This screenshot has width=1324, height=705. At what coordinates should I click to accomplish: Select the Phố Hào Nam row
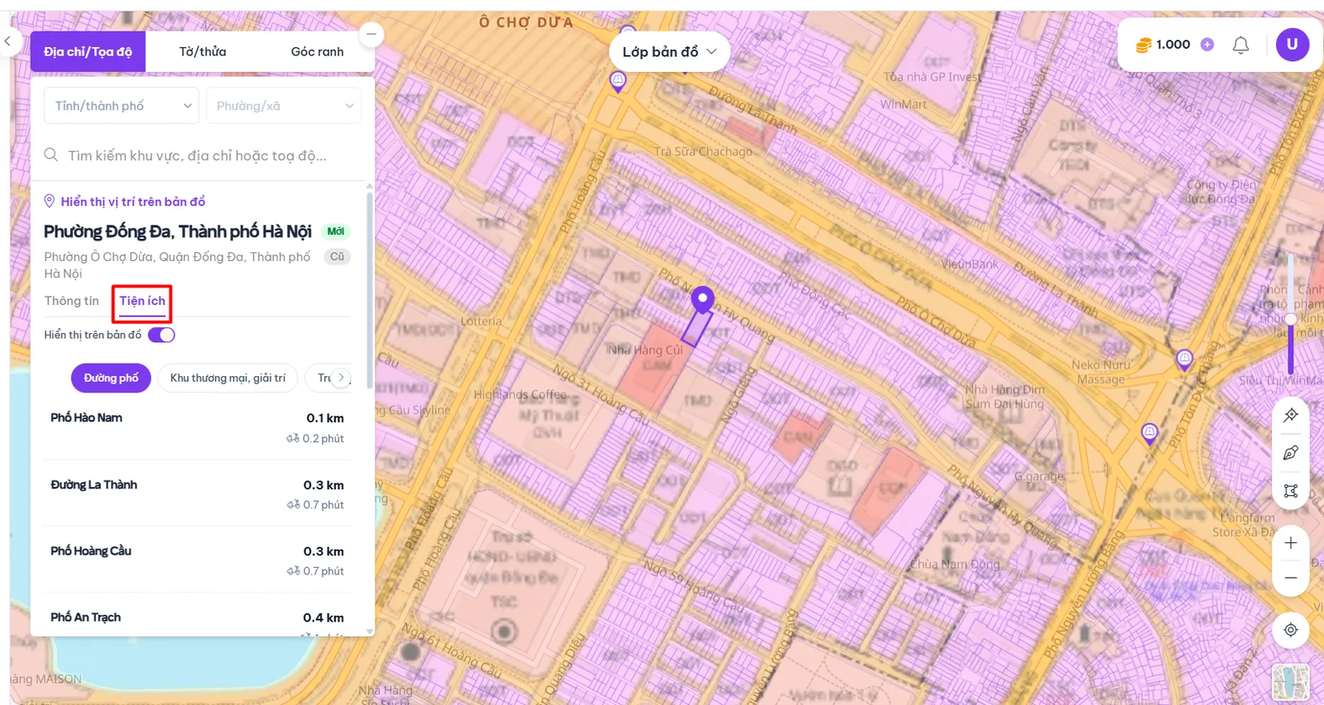point(197,427)
